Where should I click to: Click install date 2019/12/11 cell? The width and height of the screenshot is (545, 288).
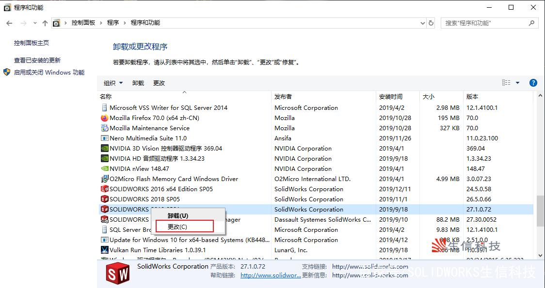coord(395,189)
